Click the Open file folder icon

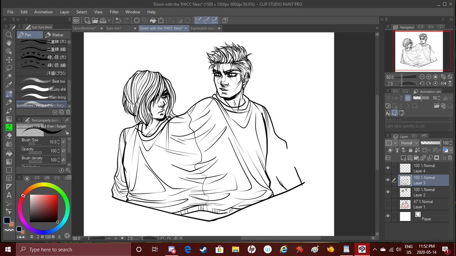tap(95, 20)
